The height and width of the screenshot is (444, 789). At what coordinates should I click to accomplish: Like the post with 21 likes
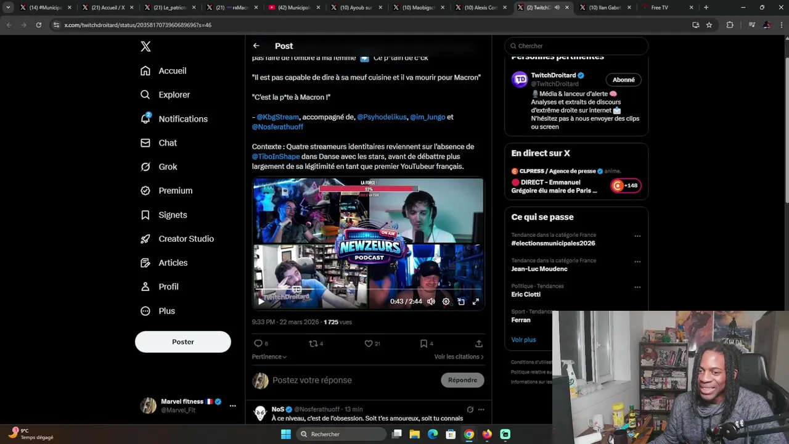(372, 343)
